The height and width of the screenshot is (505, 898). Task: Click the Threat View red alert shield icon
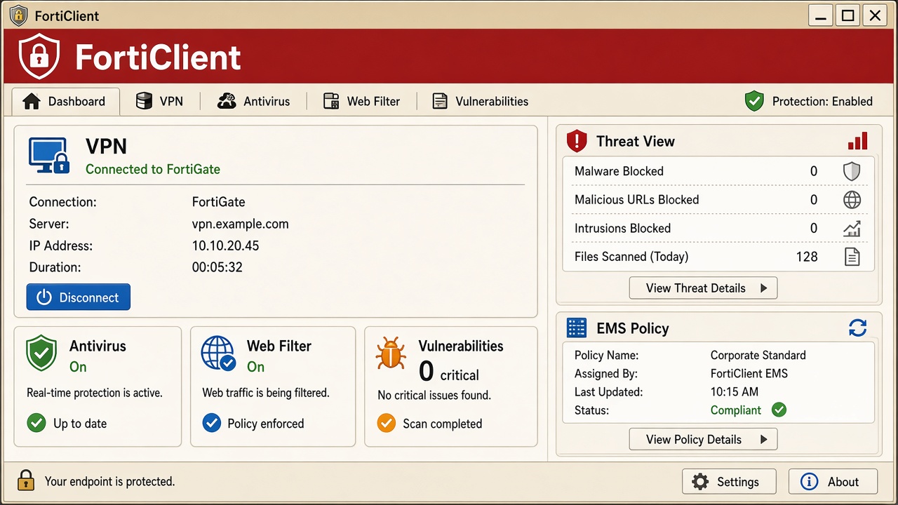pyautogui.click(x=577, y=141)
